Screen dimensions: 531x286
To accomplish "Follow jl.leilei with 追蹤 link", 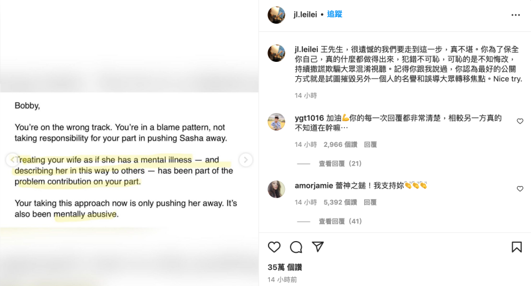I will point(335,14).
